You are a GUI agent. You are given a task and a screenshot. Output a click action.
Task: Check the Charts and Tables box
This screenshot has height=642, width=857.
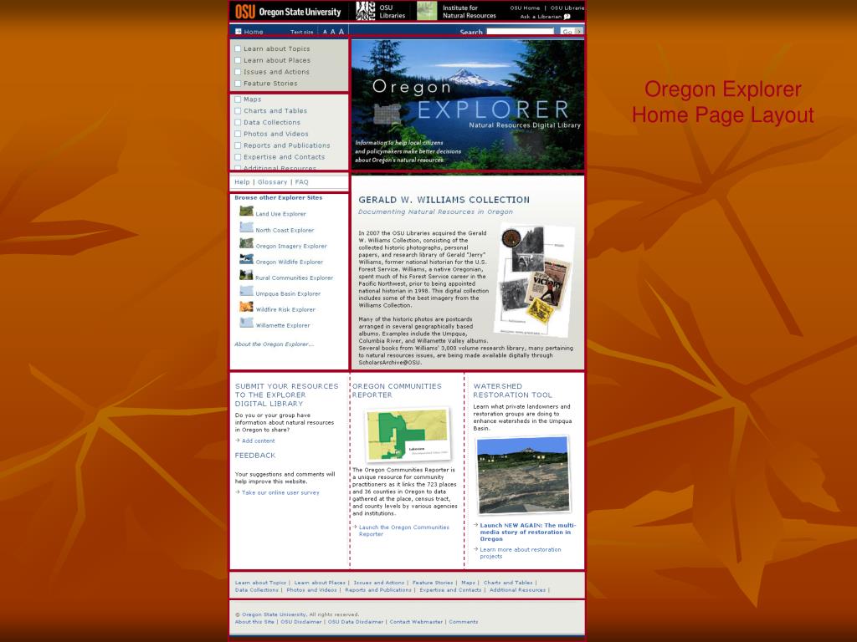pyautogui.click(x=238, y=111)
